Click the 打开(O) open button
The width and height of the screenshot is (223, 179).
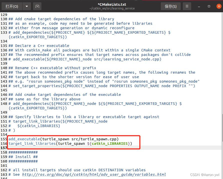pyautogui.click(x=12, y=6)
